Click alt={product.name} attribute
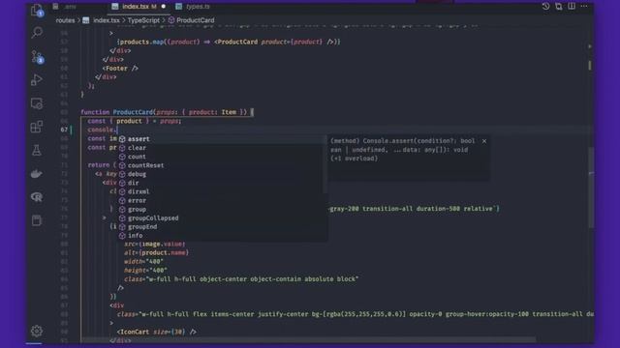Image resolution: width=620 pixels, height=348 pixels. point(156,252)
